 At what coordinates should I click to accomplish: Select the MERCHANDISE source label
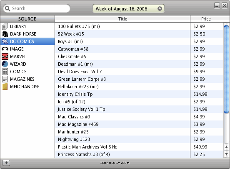pyautogui.click(x=25, y=87)
